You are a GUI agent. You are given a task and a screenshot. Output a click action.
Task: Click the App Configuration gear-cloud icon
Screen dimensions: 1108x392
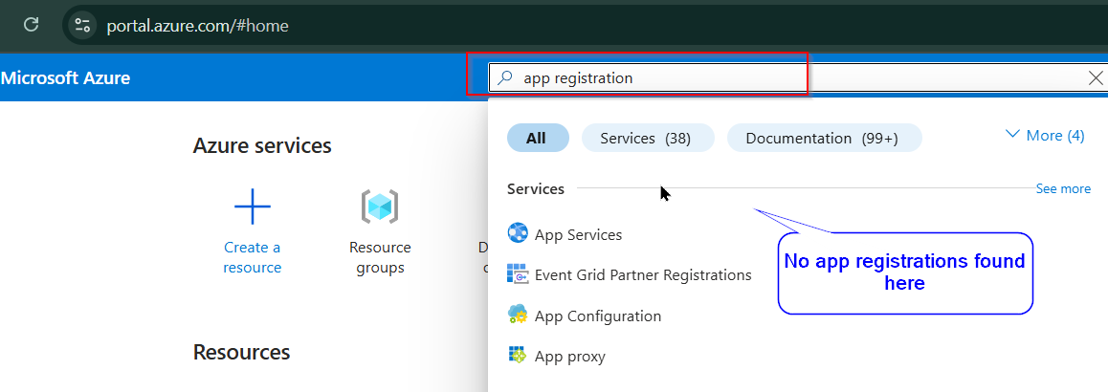tap(518, 315)
